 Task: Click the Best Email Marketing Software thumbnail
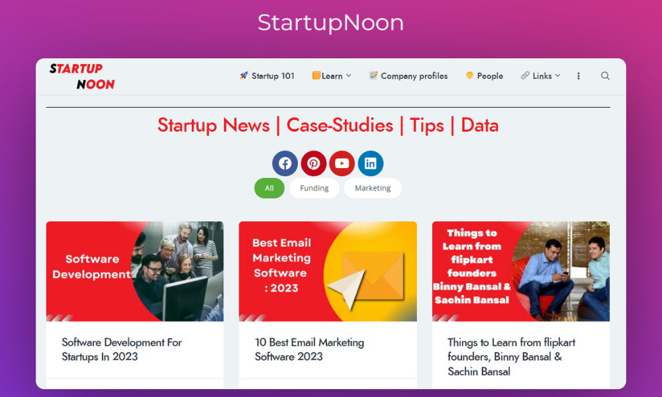[x=328, y=271]
